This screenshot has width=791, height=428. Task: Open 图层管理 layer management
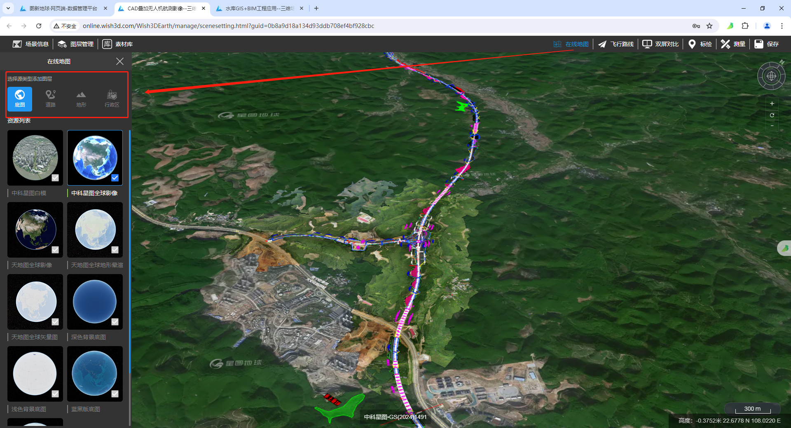coord(76,44)
